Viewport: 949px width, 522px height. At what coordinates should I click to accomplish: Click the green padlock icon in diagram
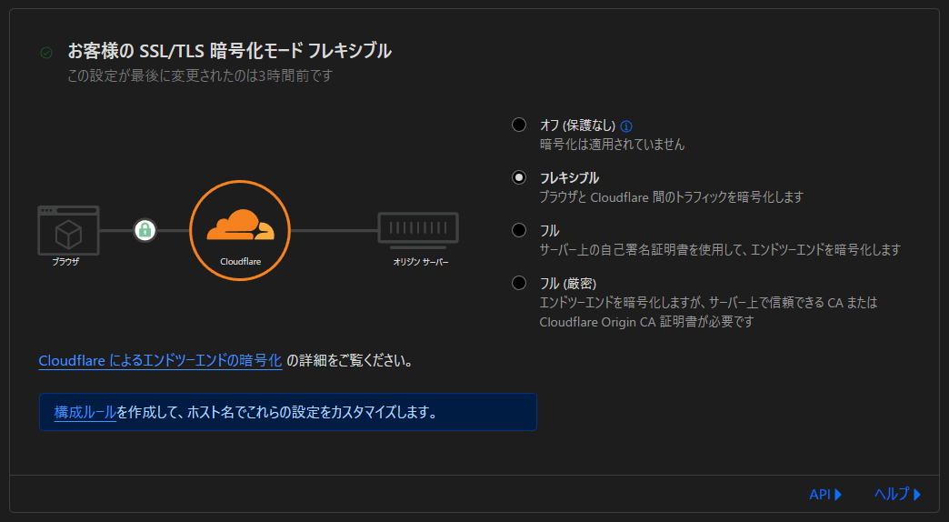pos(145,230)
